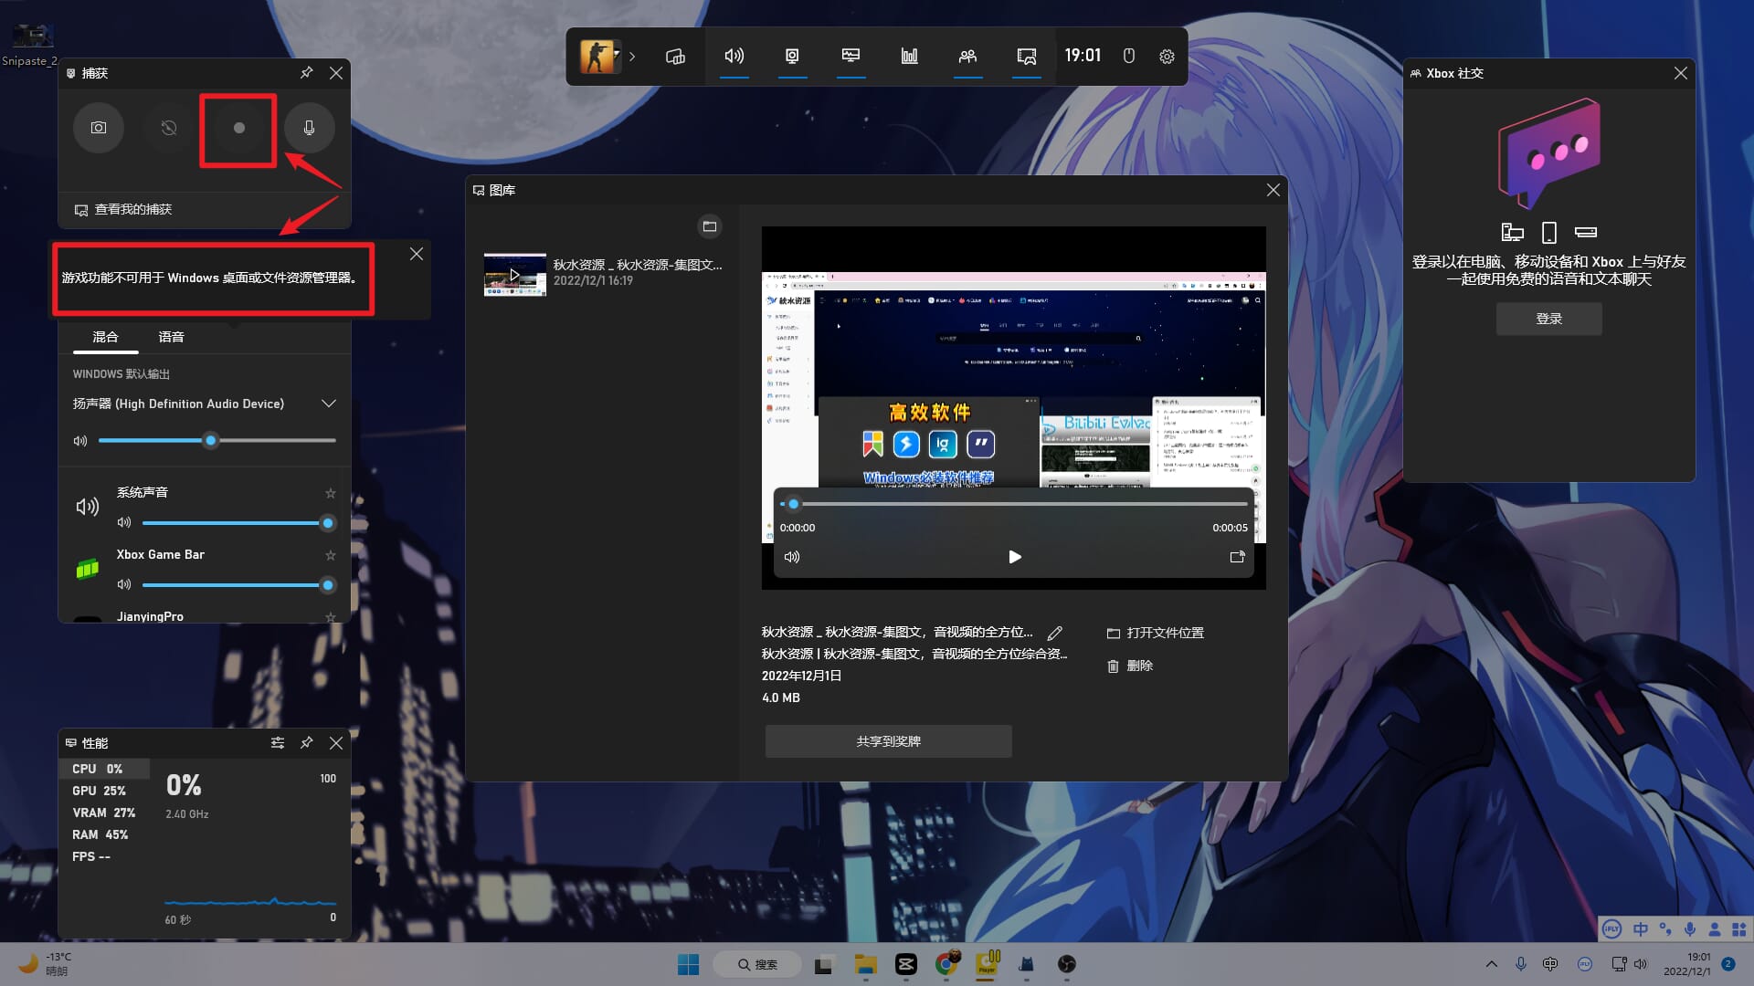Image resolution: width=1754 pixels, height=986 pixels.
Task: Mute Xbox Game Bar audio channel
Action: (124, 584)
